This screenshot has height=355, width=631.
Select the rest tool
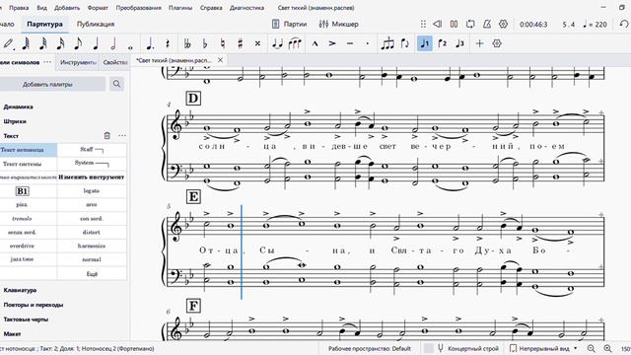[168, 43]
